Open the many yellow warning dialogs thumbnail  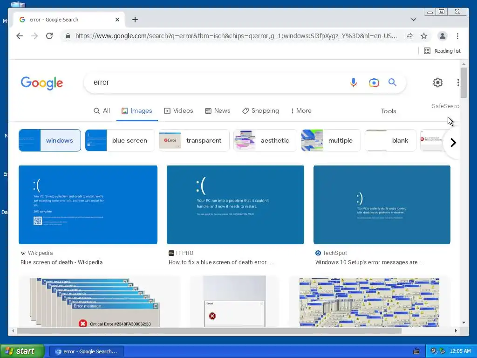(369, 302)
